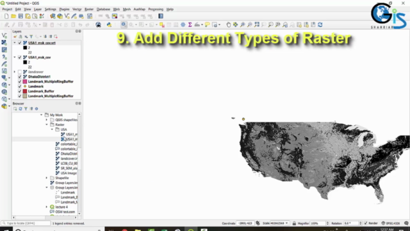410x231 pixels.
Task: Check the landcover layer visibility box
Action: coord(20,72)
